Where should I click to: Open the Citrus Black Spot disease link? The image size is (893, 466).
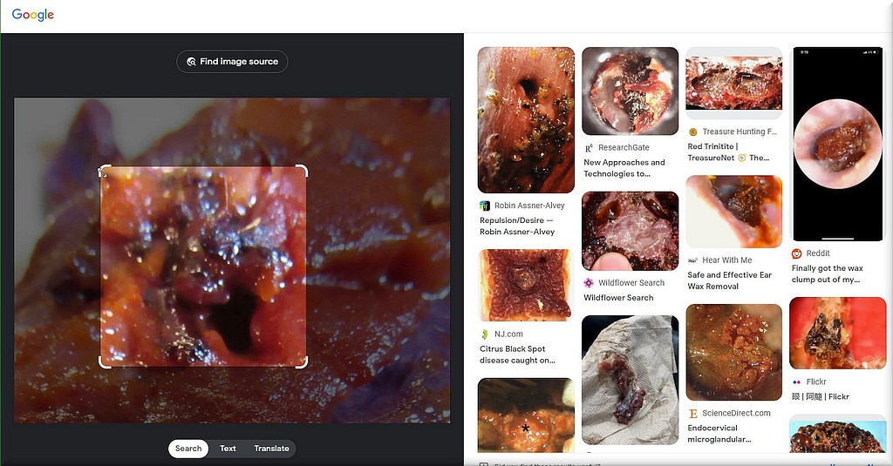coord(517,355)
